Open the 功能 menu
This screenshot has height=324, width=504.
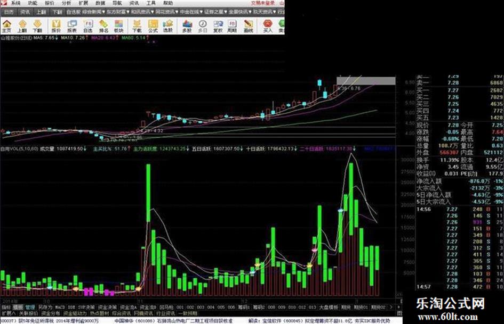(33, 3)
